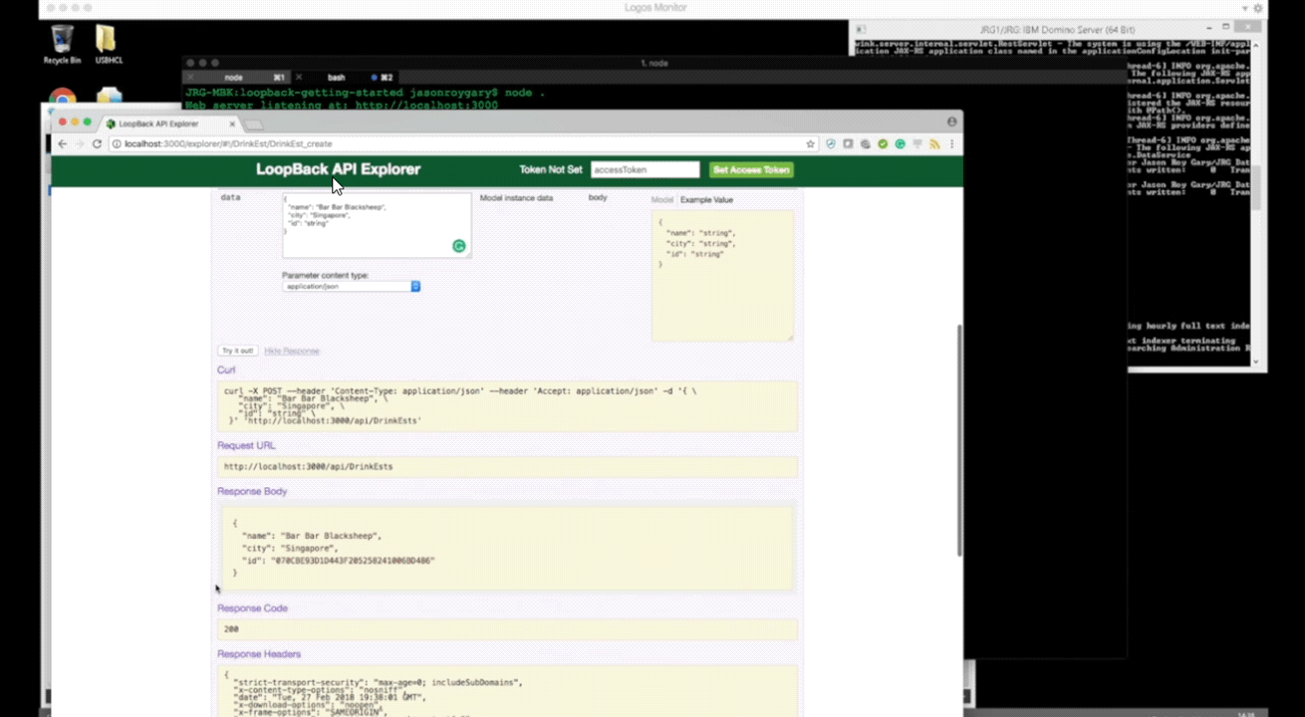This screenshot has width=1305, height=717.
Task: Open Chrome's three-dot menu
Action: pyautogui.click(x=952, y=143)
